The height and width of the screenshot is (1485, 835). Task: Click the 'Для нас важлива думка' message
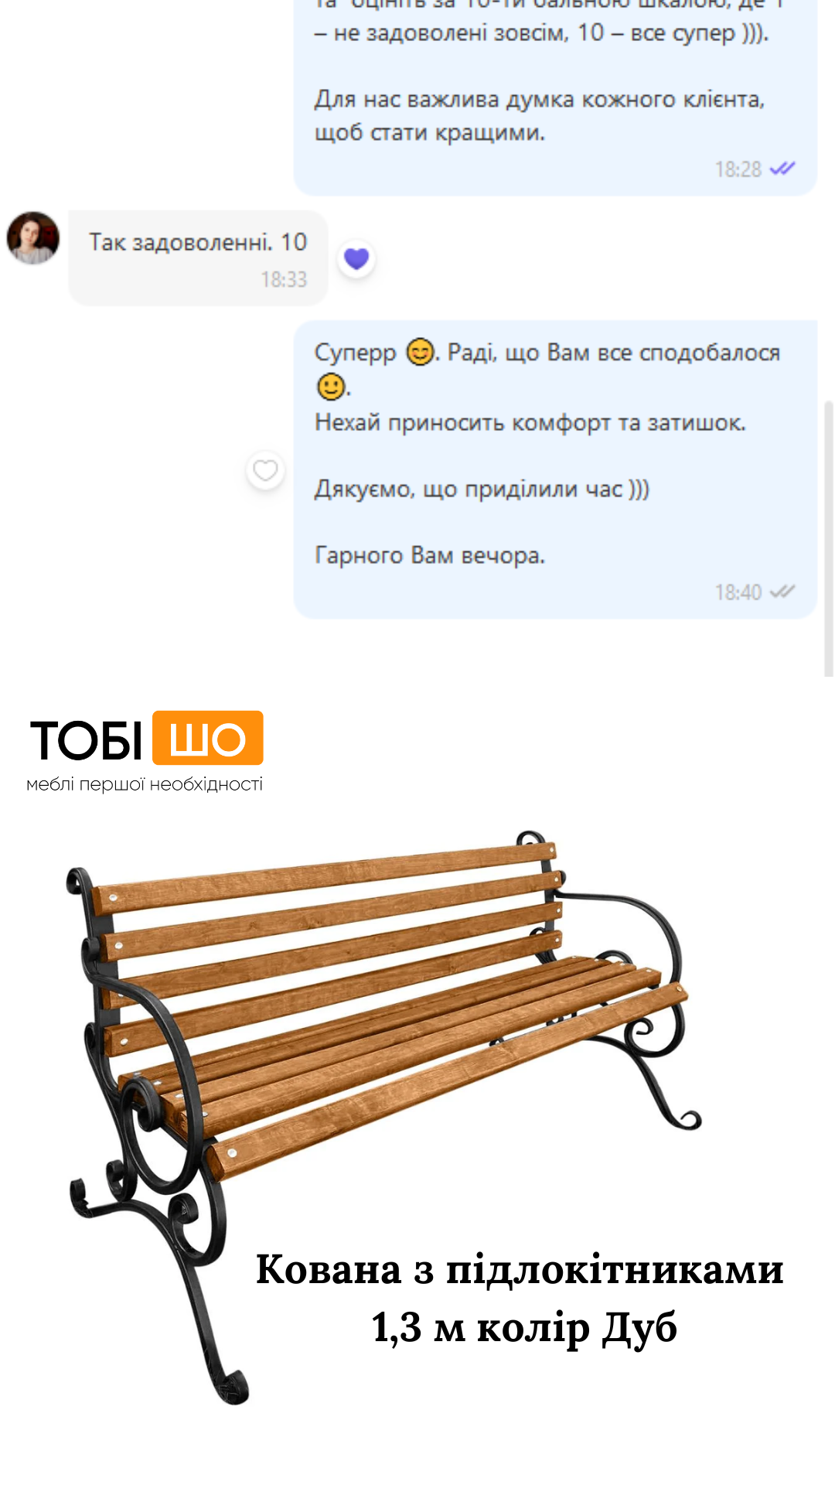[539, 116]
